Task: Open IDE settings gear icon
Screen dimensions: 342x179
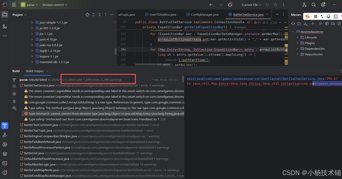Action: pyautogui.click(x=323, y=5)
